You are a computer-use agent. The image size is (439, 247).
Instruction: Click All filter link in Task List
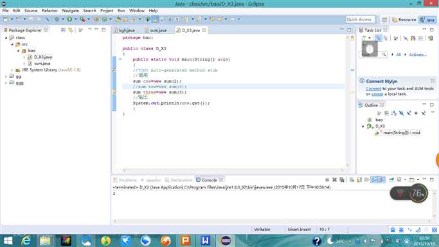coord(399,55)
